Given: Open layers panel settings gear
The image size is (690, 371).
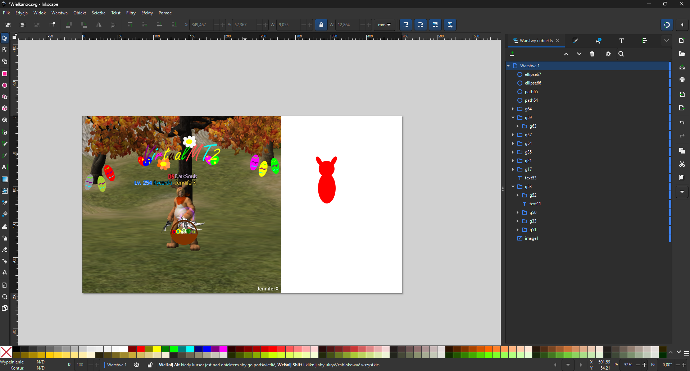Looking at the screenshot, I should [x=608, y=54].
